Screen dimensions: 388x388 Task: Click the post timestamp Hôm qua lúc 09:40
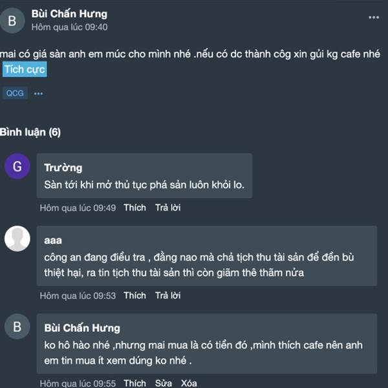pos(70,27)
